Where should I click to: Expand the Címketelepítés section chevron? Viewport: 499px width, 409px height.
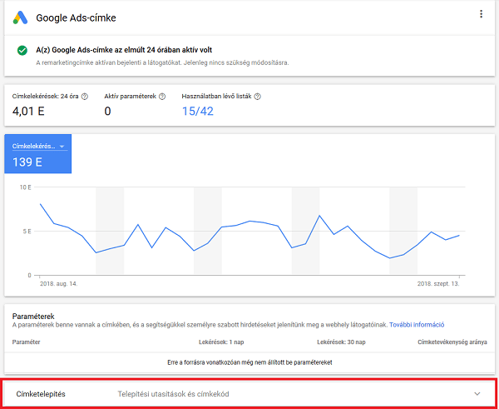point(477,394)
